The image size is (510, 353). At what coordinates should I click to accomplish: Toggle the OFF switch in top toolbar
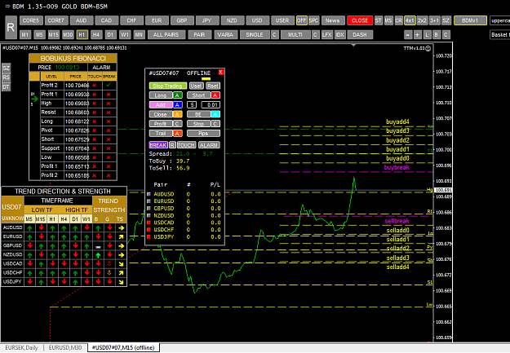click(x=301, y=20)
